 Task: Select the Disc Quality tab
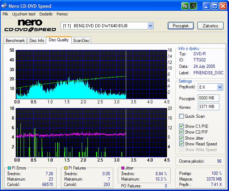[59, 40]
